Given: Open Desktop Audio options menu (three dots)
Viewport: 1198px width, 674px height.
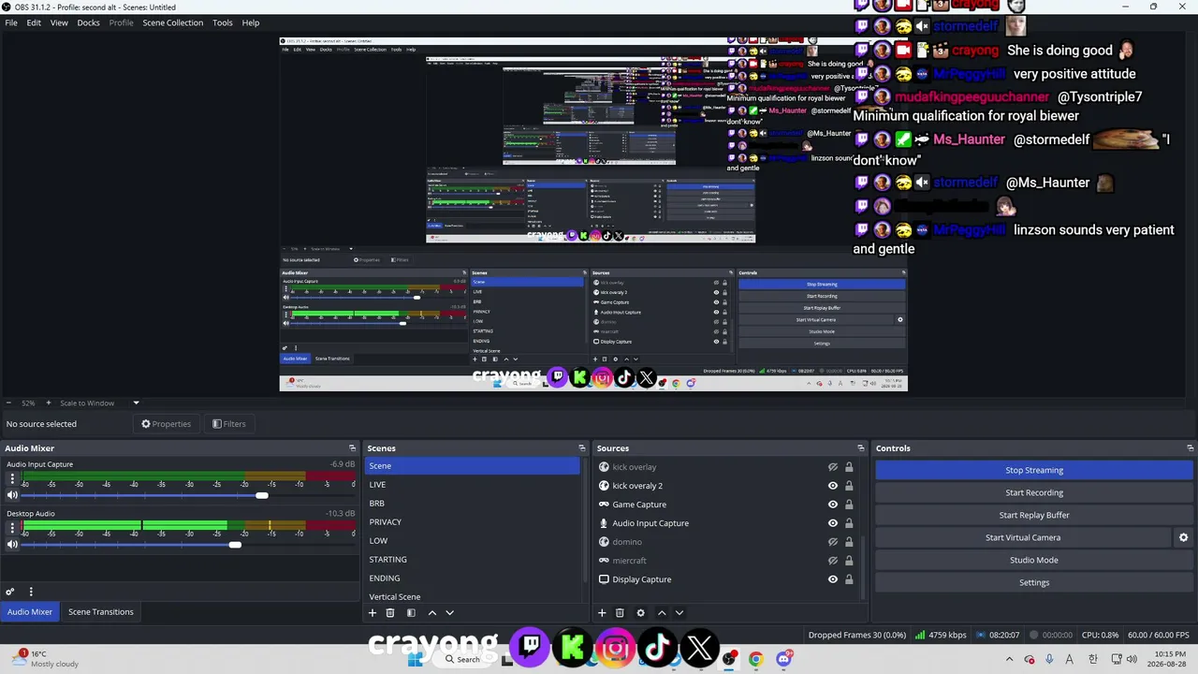Looking at the screenshot, I should tap(12, 528).
